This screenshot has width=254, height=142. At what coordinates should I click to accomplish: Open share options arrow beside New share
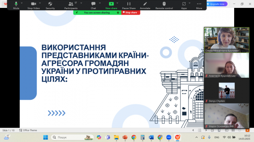click(x=117, y=3)
